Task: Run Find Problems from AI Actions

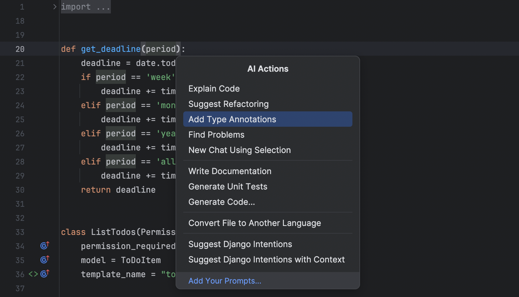Action: click(216, 135)
